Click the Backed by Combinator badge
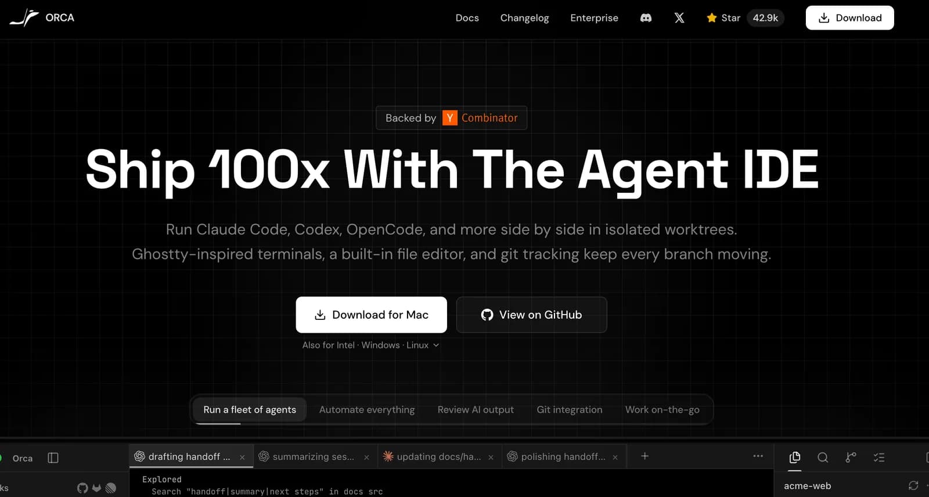 (x=452, y=118)
